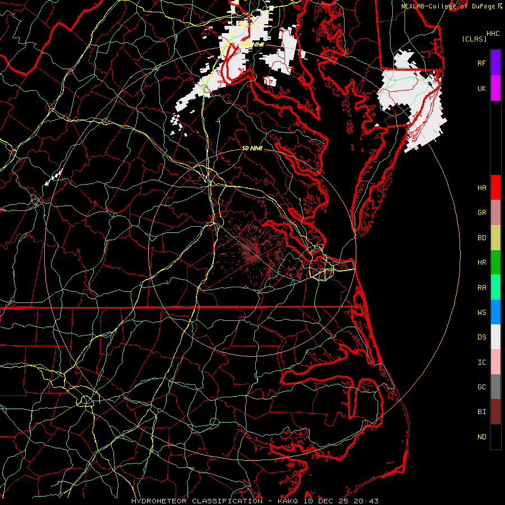Click the KAKQ radar site identifier
This screenshot has width=505, height=505.
(x=288, y=501)
